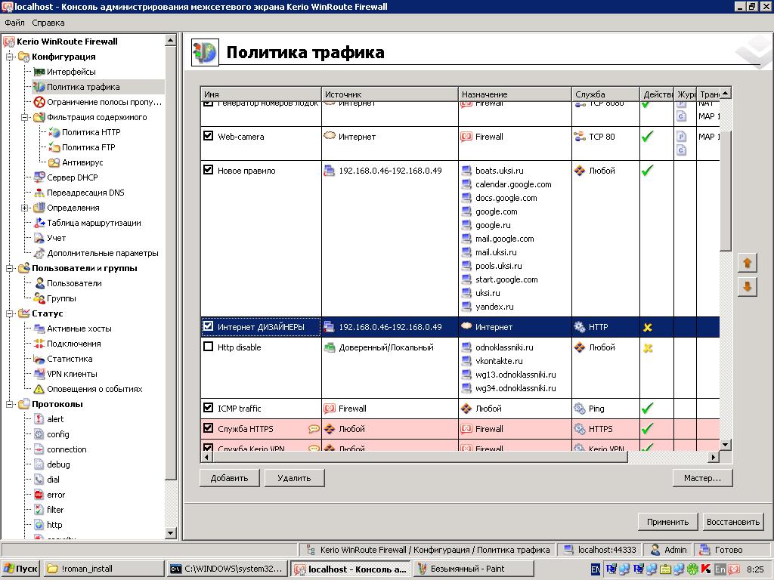The height and width of the screenshot is (580, 774).
Task: Select the Пользователи user icon
Action: tap(39, 283)
